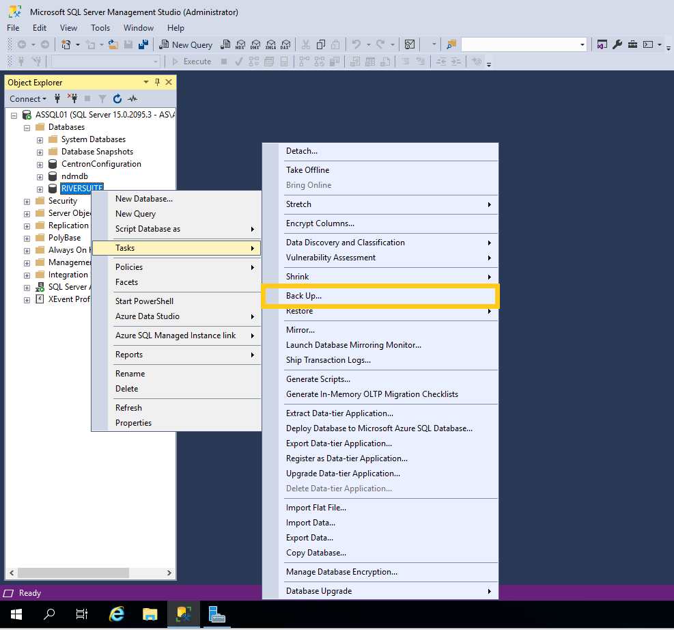Viewport: 674px width, 630px height.
Task: Select Back Up... from the Tasks submenu
Action: coord(304,296)
